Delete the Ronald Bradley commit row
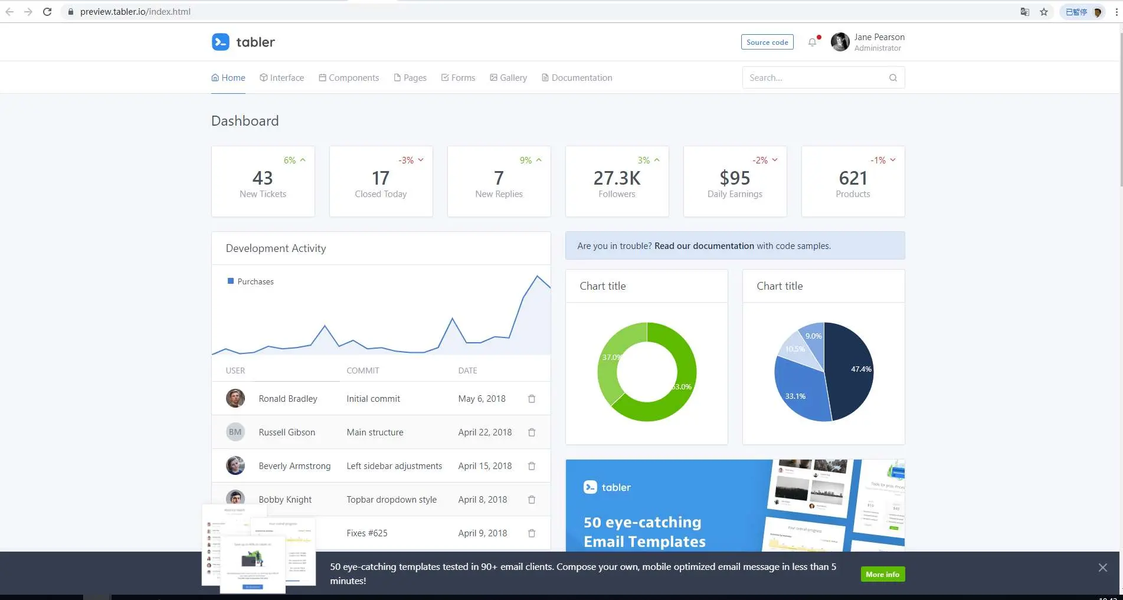Image resolution: width=1123 pixels, height=600 pixels. (531, 399)
